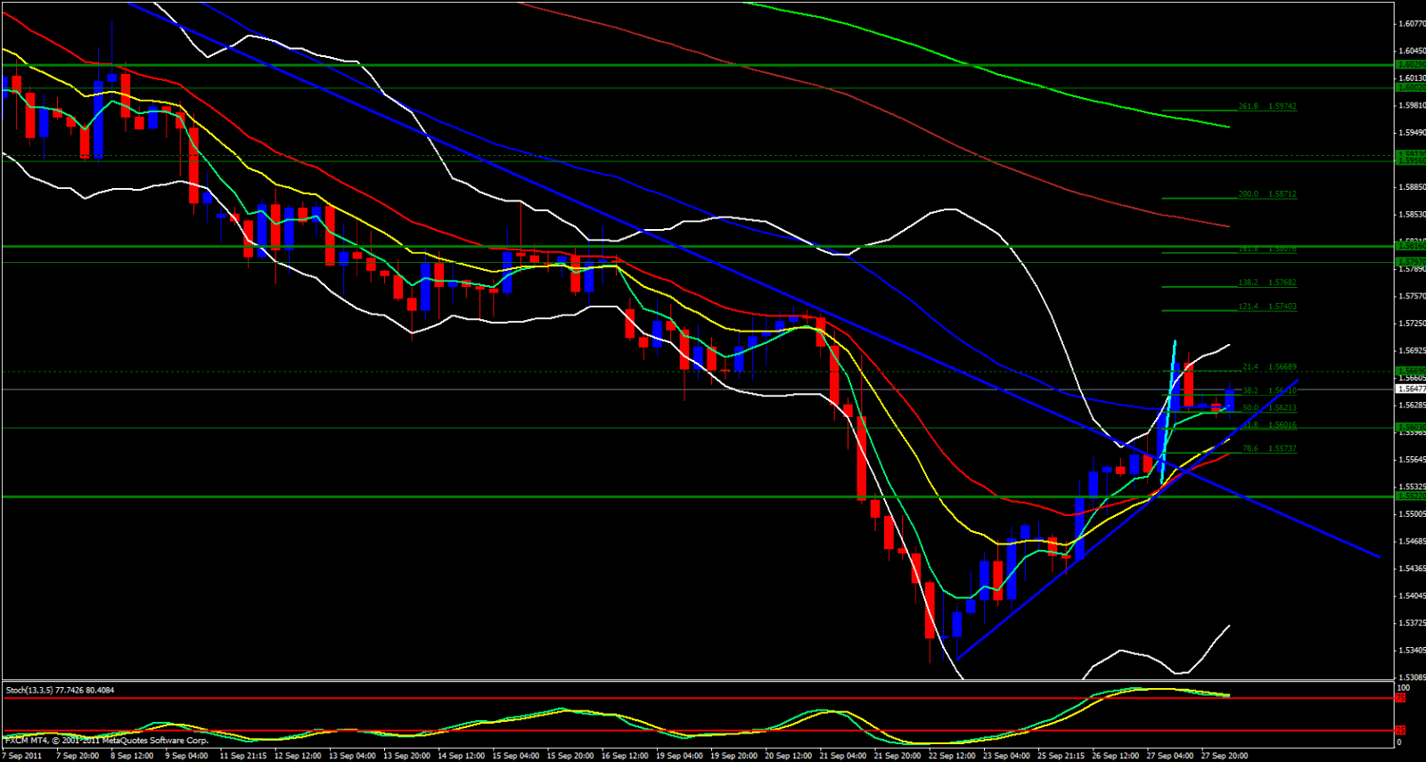
Task: Click the current price tag 1.56477
Action: tap(1411, 389)
